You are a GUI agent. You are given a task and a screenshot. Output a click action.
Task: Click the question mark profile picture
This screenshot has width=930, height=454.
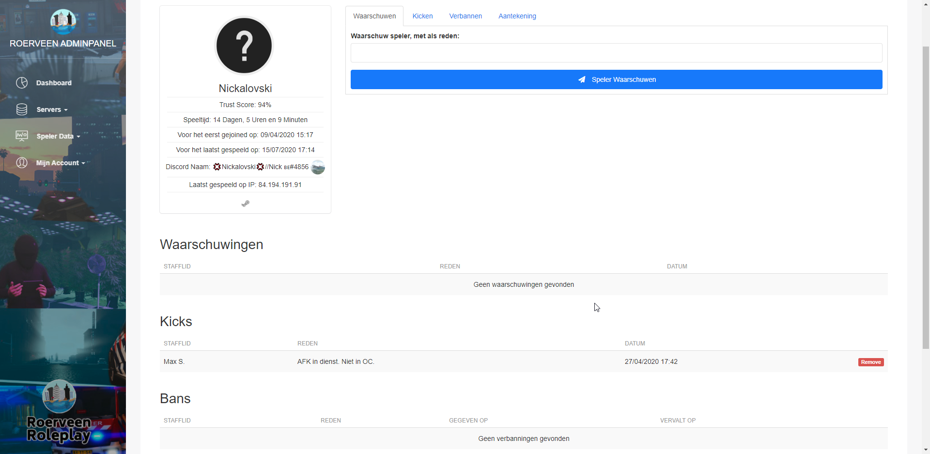pos(245,46)
